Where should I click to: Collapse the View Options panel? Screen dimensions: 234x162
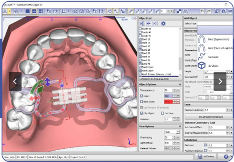click(180, 127)
